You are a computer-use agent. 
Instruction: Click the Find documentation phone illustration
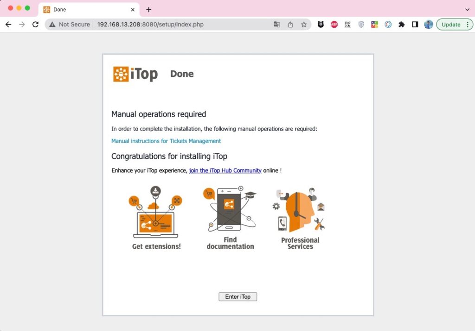point(230,209)
